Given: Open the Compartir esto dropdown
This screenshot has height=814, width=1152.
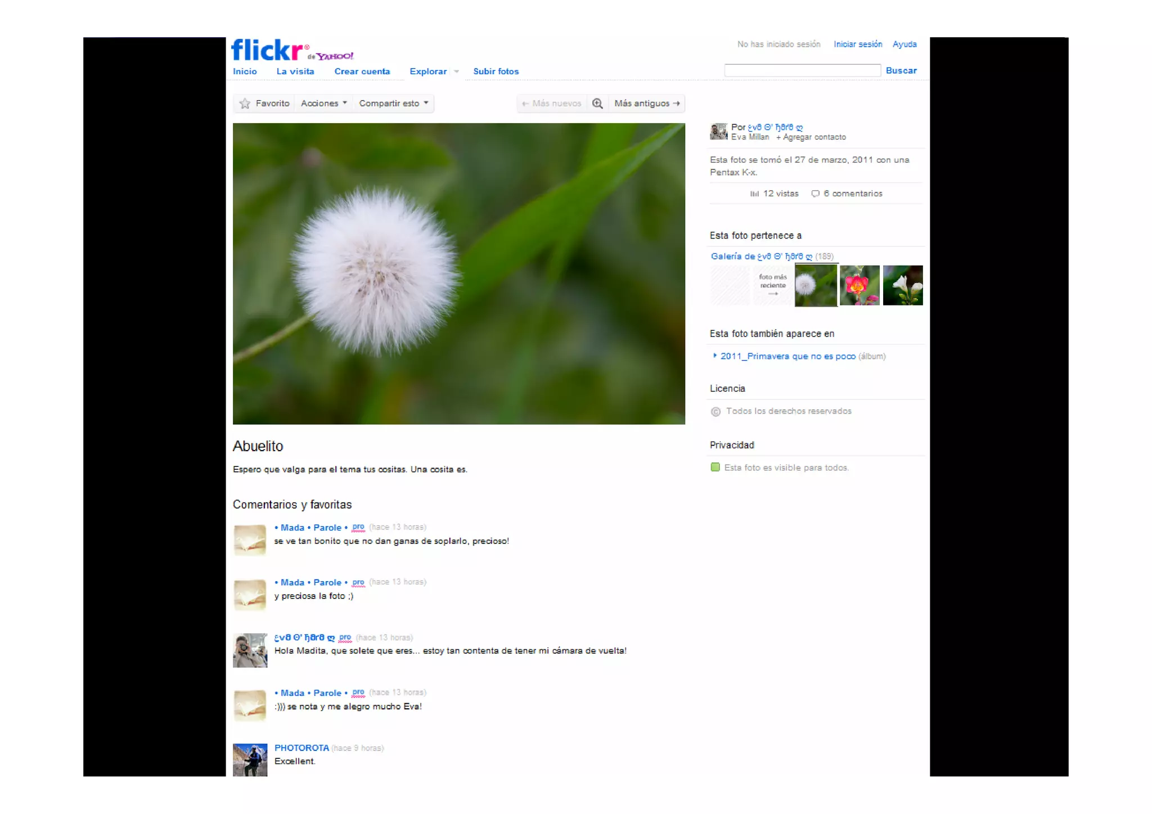Looking at the screenshot, I should click(394, 104).
